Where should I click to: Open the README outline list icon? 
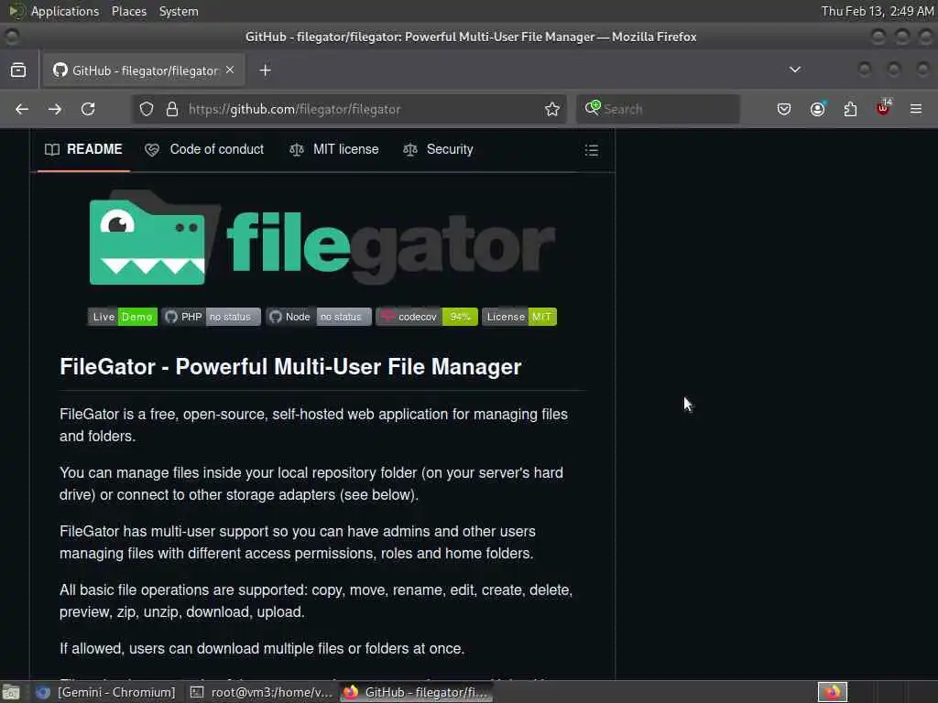[592, 149]
